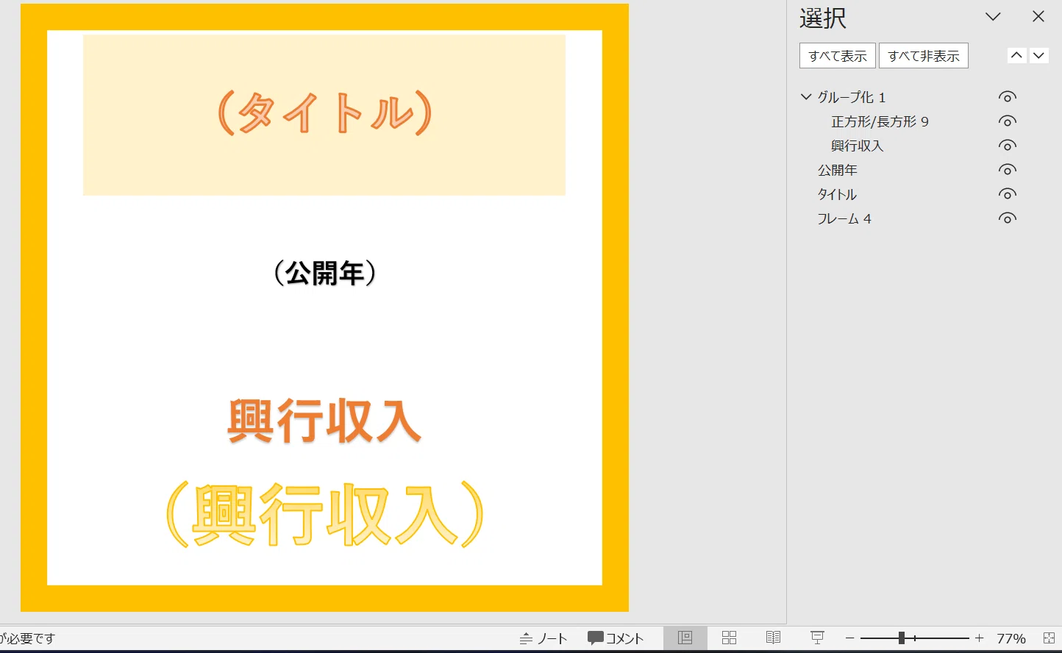Move selected object down in order

(1038, 55)
